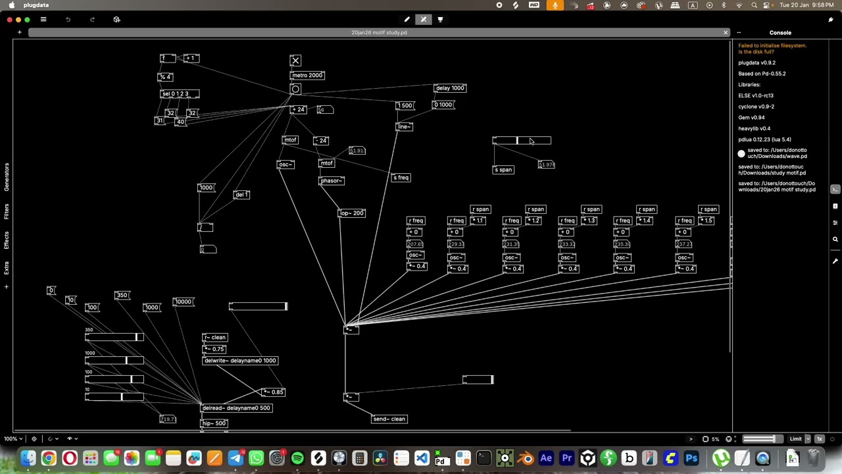Screen dimensions: 842x474
Task: Open the plugdata main hamburger menu
Action: (43, 19)
